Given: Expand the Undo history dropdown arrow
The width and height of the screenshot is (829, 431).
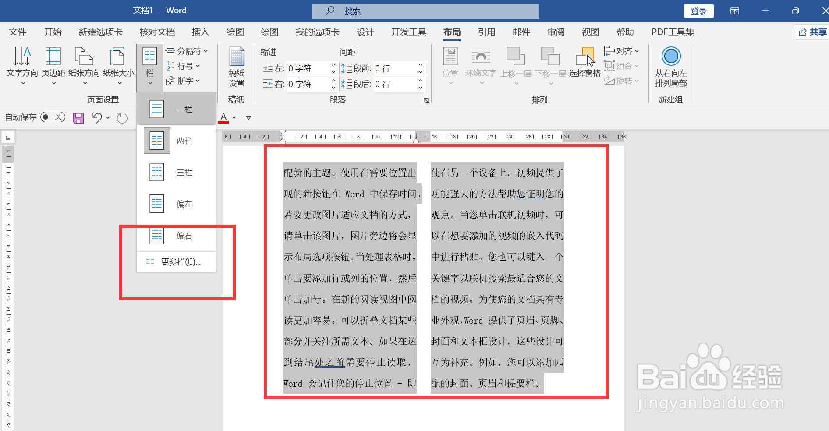Looking at the screenshot, I should (108, 117).
